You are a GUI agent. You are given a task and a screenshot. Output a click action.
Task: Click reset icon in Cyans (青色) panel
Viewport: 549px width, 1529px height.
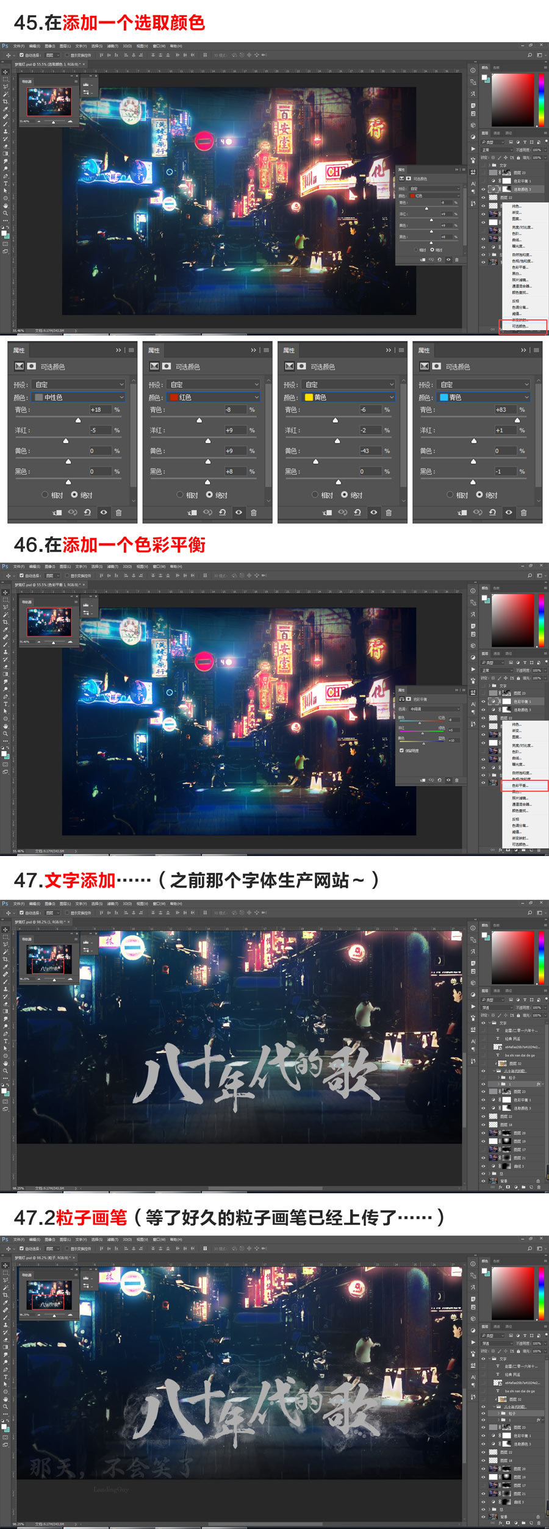[492, 513]
